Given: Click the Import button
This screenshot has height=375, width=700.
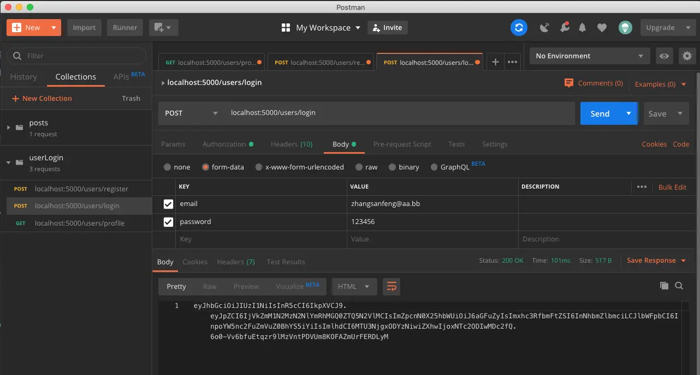Looking at the screenshot, I should 84,27.
